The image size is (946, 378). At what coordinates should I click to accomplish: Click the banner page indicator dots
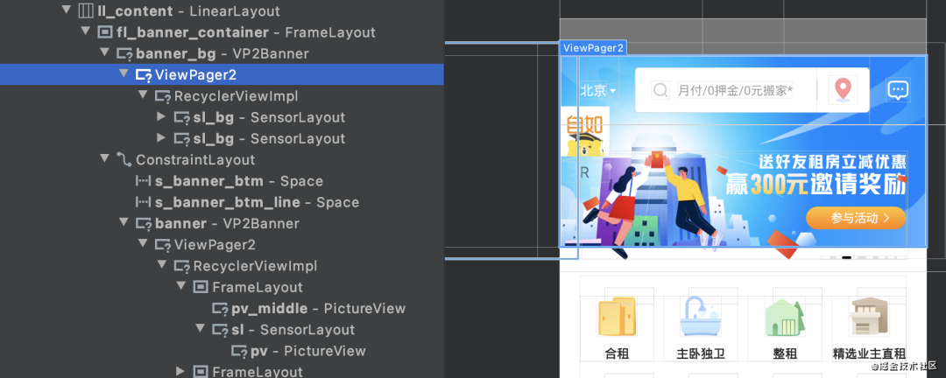click(863, 257)
